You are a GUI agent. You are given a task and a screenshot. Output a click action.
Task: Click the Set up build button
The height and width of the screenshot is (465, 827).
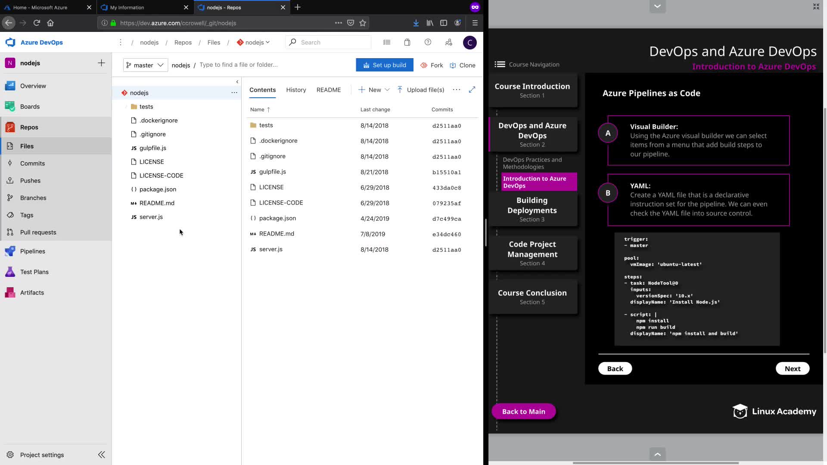click(384, 65)
